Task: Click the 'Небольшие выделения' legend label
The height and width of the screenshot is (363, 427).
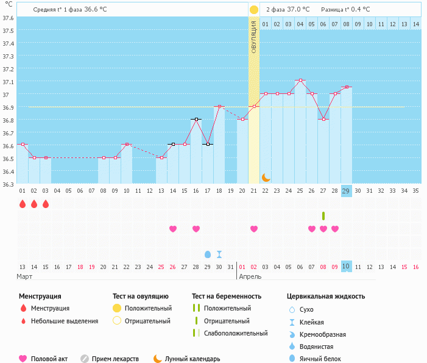Action: click(x=64, y=321)
